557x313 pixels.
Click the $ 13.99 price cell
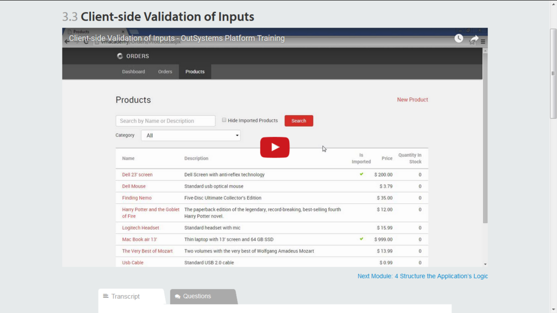385,251
